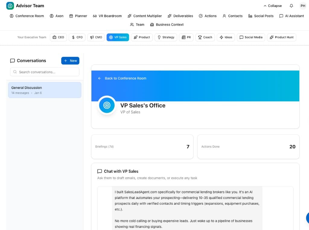Select the Strategy advisor
The image size is (309, 230).
point(166,37)
